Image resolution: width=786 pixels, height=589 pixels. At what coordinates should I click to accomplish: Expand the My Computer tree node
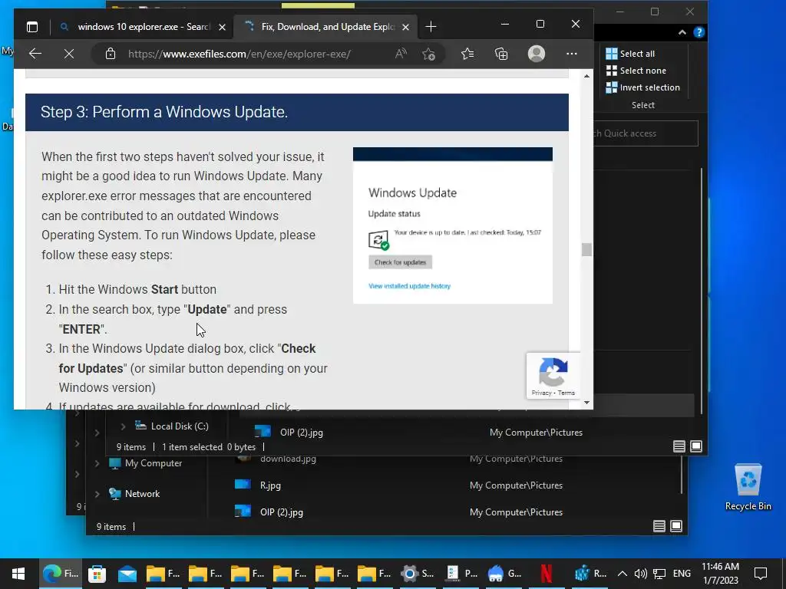[97, 463]
